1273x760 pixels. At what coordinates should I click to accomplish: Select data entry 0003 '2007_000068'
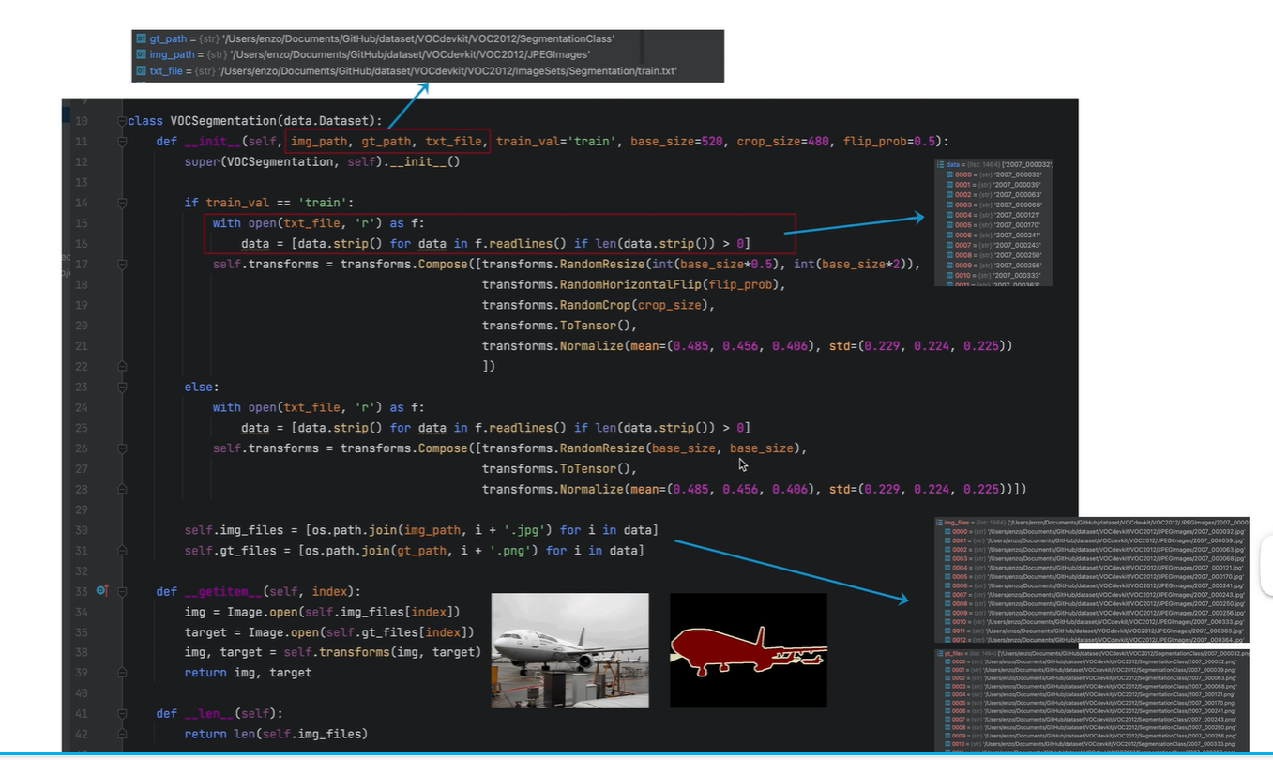coord(994,205)
